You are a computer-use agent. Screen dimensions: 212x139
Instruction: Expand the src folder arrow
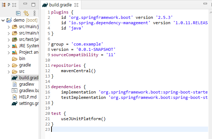9,72
